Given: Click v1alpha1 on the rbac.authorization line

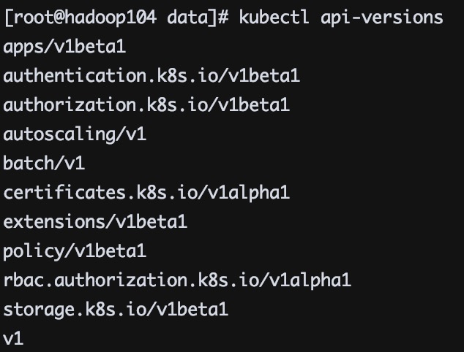Looking at the screenshot, I should pyautogui.click(x=311, y=280).
